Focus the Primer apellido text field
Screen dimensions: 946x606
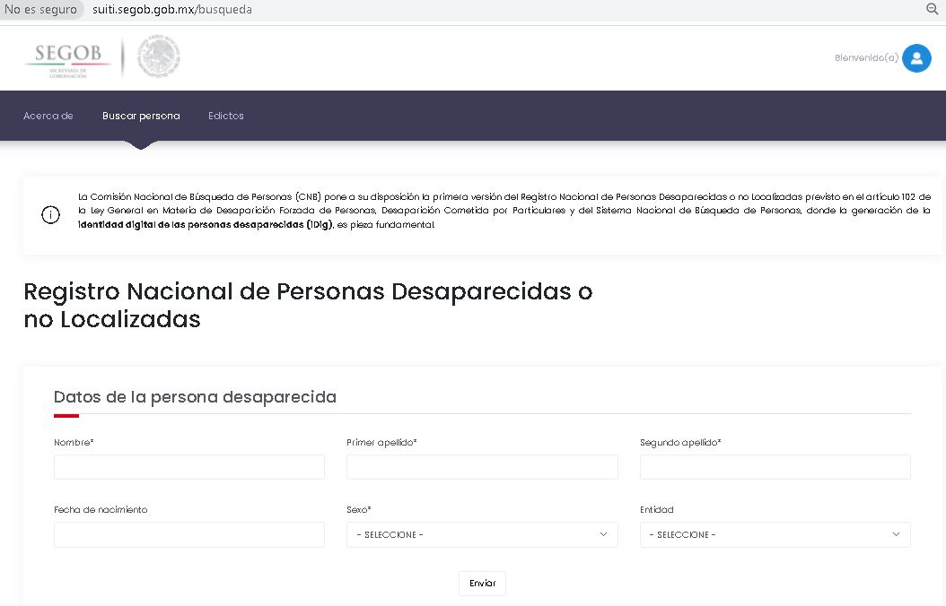click(482, 467)
